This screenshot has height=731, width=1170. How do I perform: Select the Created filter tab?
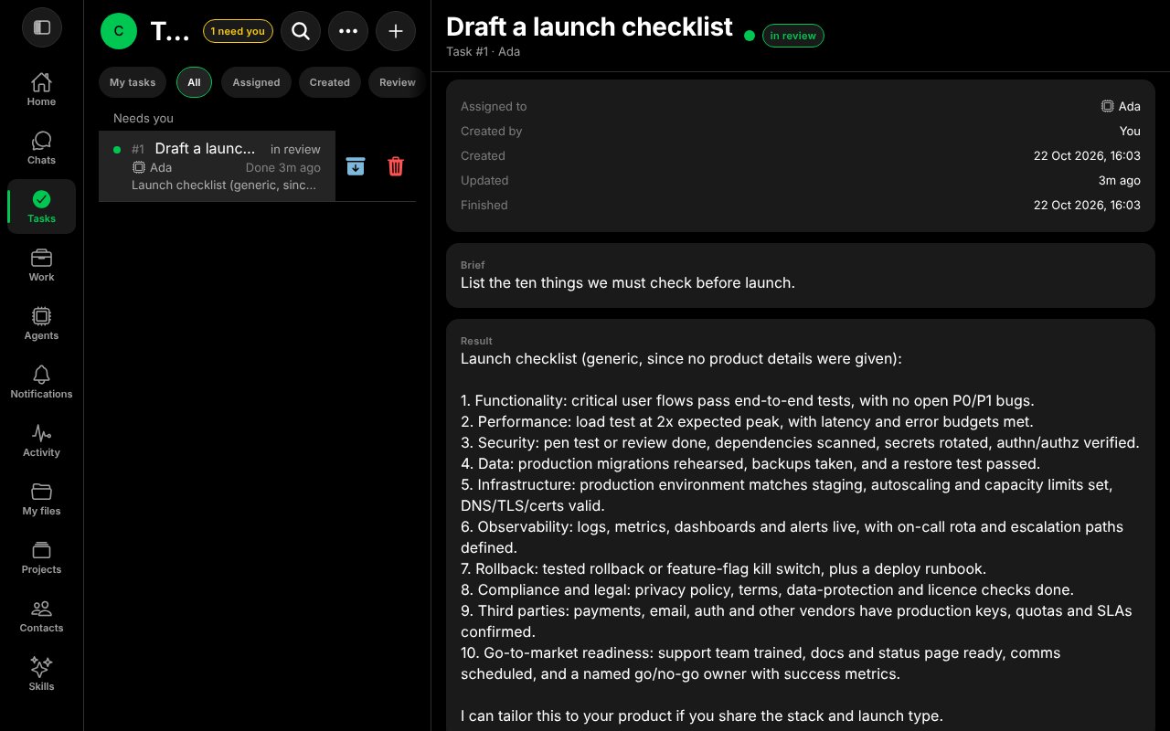[329, 82]
